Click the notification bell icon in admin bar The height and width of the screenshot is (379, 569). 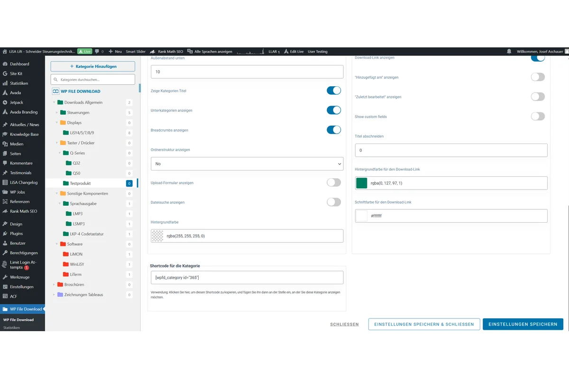509,51
